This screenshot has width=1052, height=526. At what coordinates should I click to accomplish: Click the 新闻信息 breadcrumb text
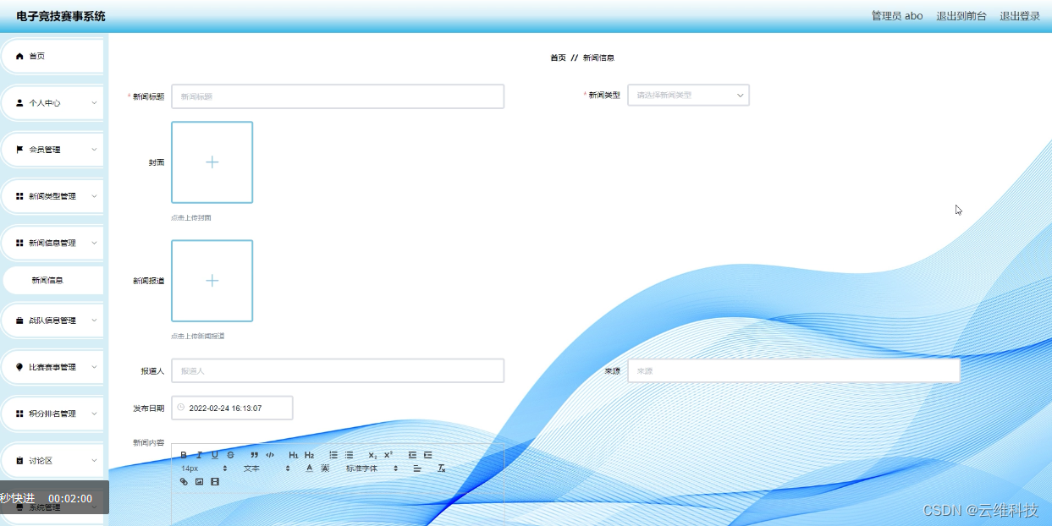pyautogui.click(x=598, y=58)
